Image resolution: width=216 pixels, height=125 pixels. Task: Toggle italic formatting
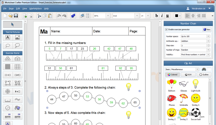[162, 16]
